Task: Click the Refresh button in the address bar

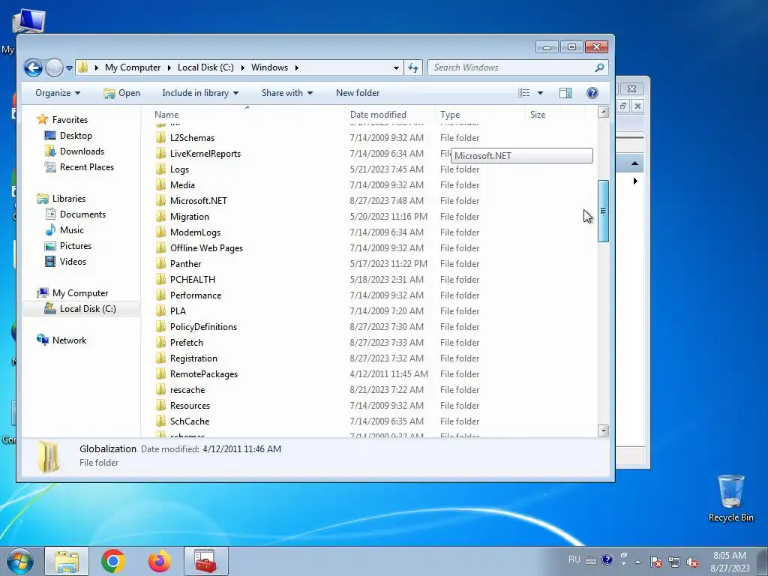Action: click(x=413, y=67)
